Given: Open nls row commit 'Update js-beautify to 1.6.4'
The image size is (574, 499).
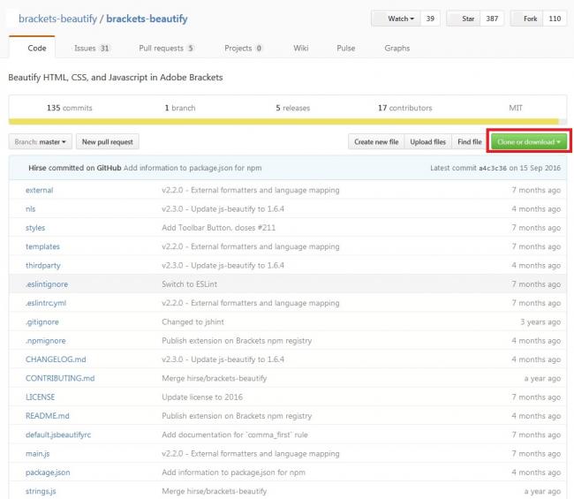Looking at the screenshot, I should coord(223,209).
